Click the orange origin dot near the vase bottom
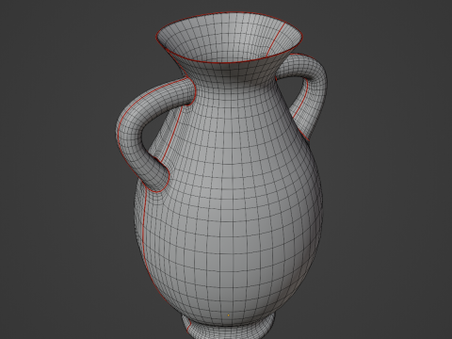The height and width of the screenshot is (339, 452). tap(229, 315)
